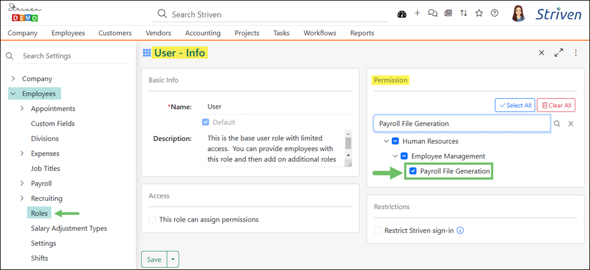The image size is (590, 270).
Task: Open the favorites star icon
Action: tap(479, 13)
